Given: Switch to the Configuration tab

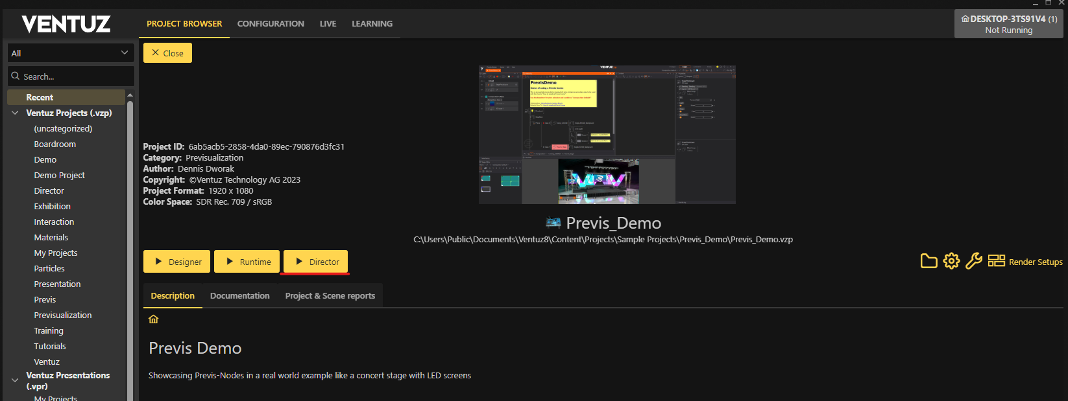Looking at the screenshot, I should [271, 24].
